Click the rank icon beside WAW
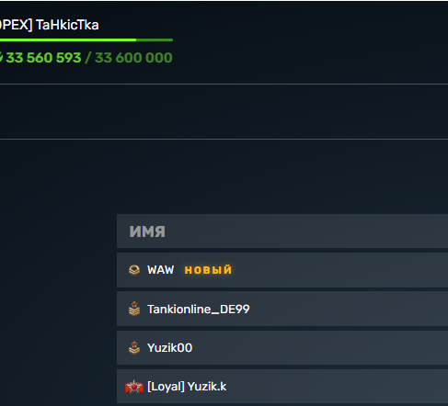Viewport: 448px width, 406px height. point(134,270)
